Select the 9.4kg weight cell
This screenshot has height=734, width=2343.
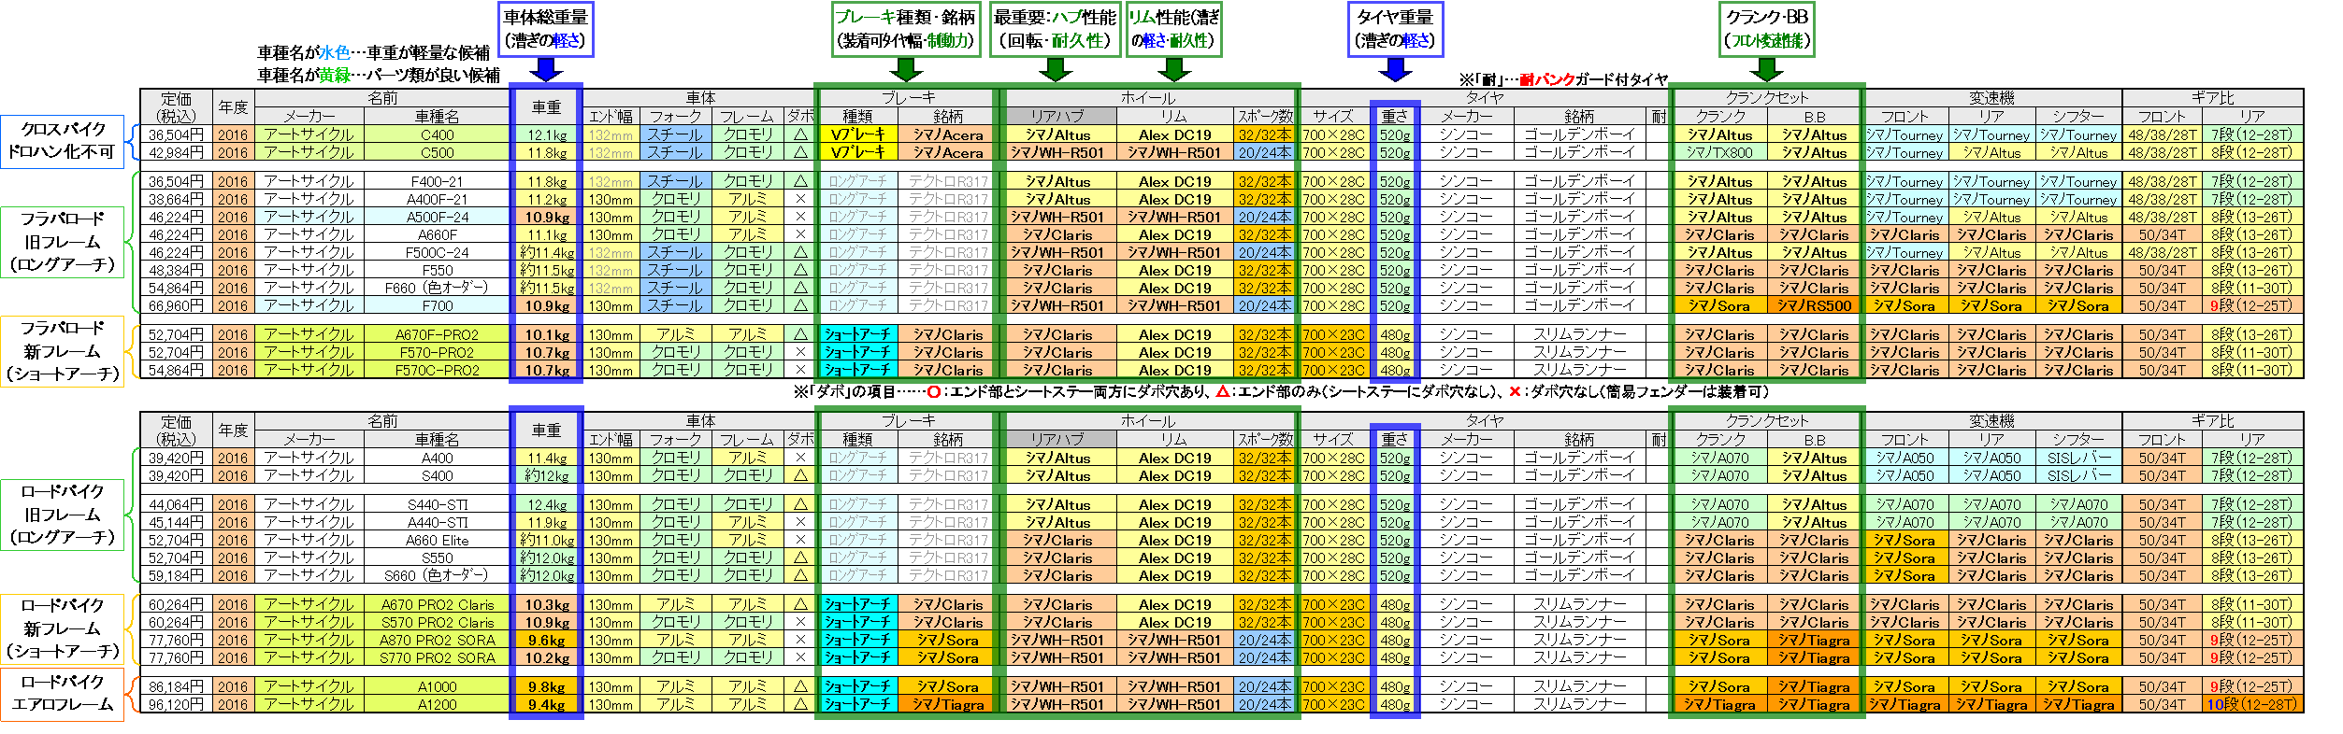tap(547, 704)
